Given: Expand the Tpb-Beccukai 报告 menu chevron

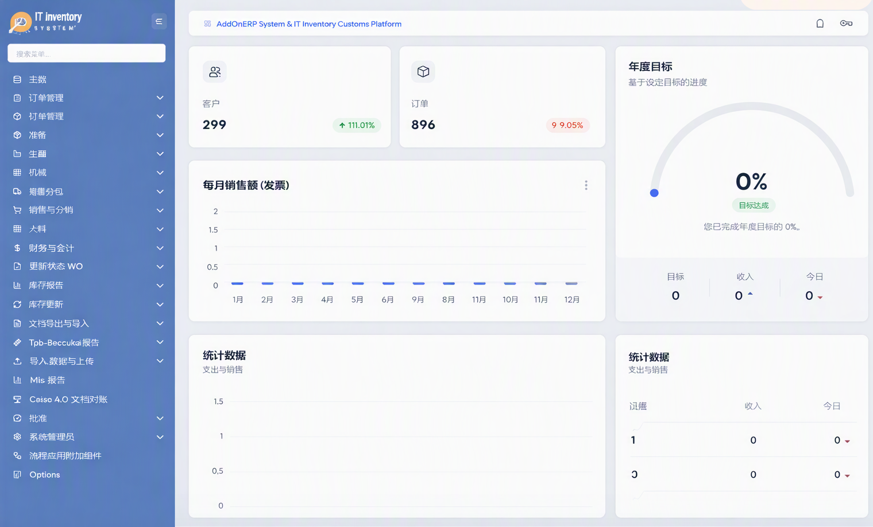Looking at the screenshot, I should [160, 342].
